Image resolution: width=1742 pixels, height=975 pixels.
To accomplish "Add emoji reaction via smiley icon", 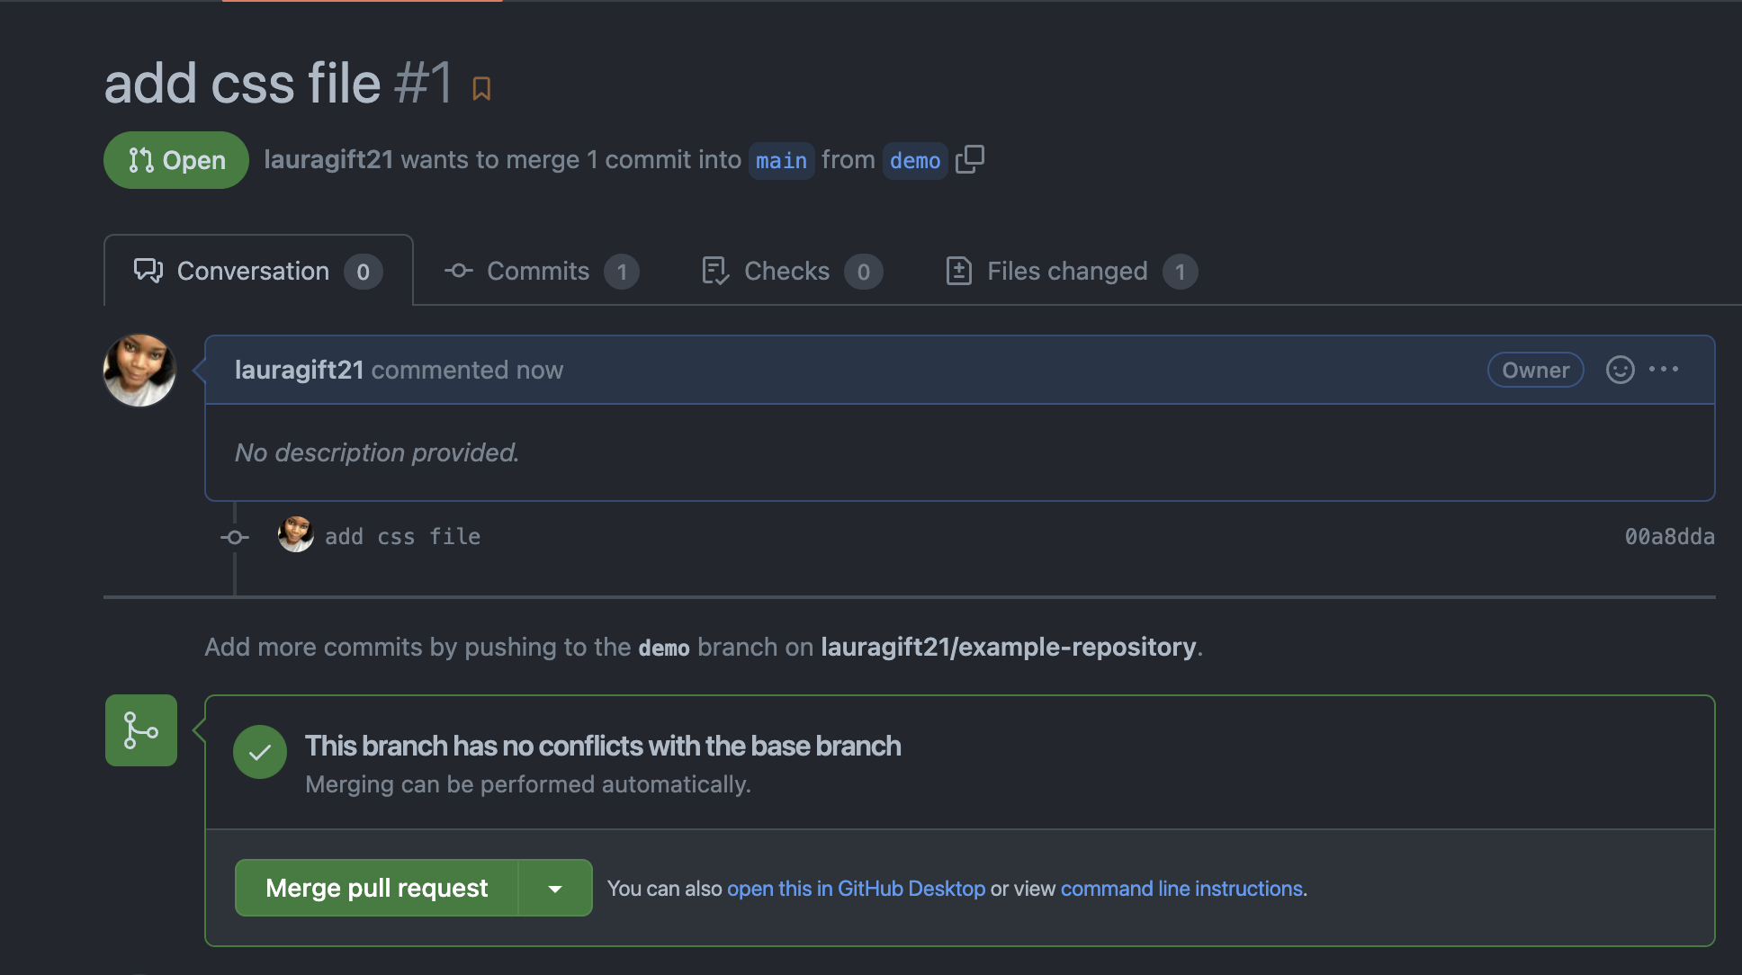I will click(1620, 370).
